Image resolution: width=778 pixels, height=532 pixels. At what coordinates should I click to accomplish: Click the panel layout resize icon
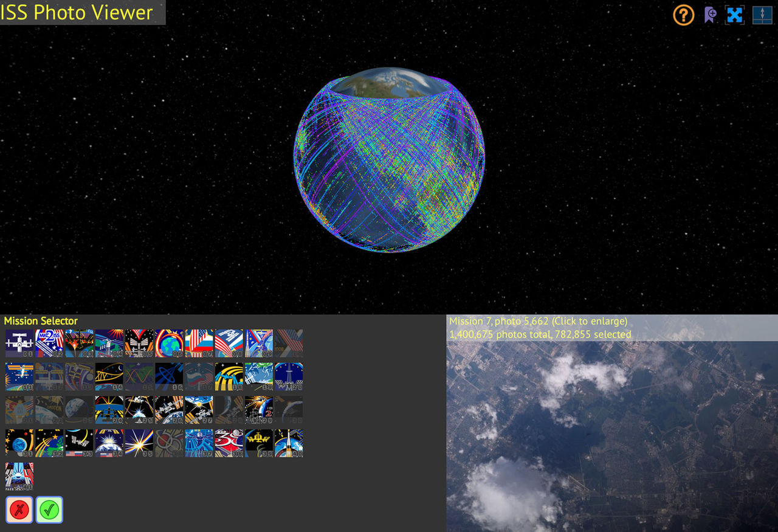tap(762, 15)
